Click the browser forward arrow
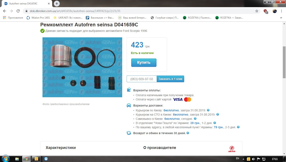The width and height of the screenshot is (286, 162). click(11, 11)
